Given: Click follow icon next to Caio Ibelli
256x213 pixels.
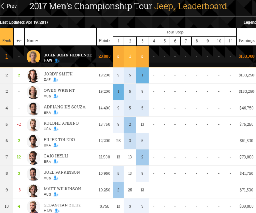Looking at the screenshot, I should 56,162.
